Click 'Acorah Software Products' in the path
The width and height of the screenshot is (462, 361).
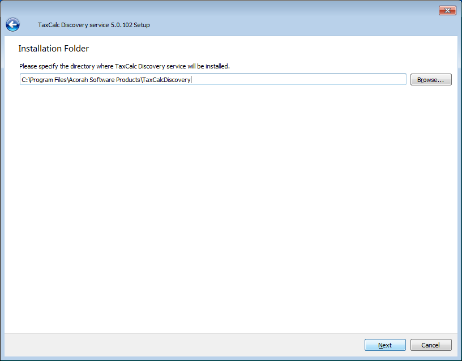pyautogui.click(x=105, y=80)
